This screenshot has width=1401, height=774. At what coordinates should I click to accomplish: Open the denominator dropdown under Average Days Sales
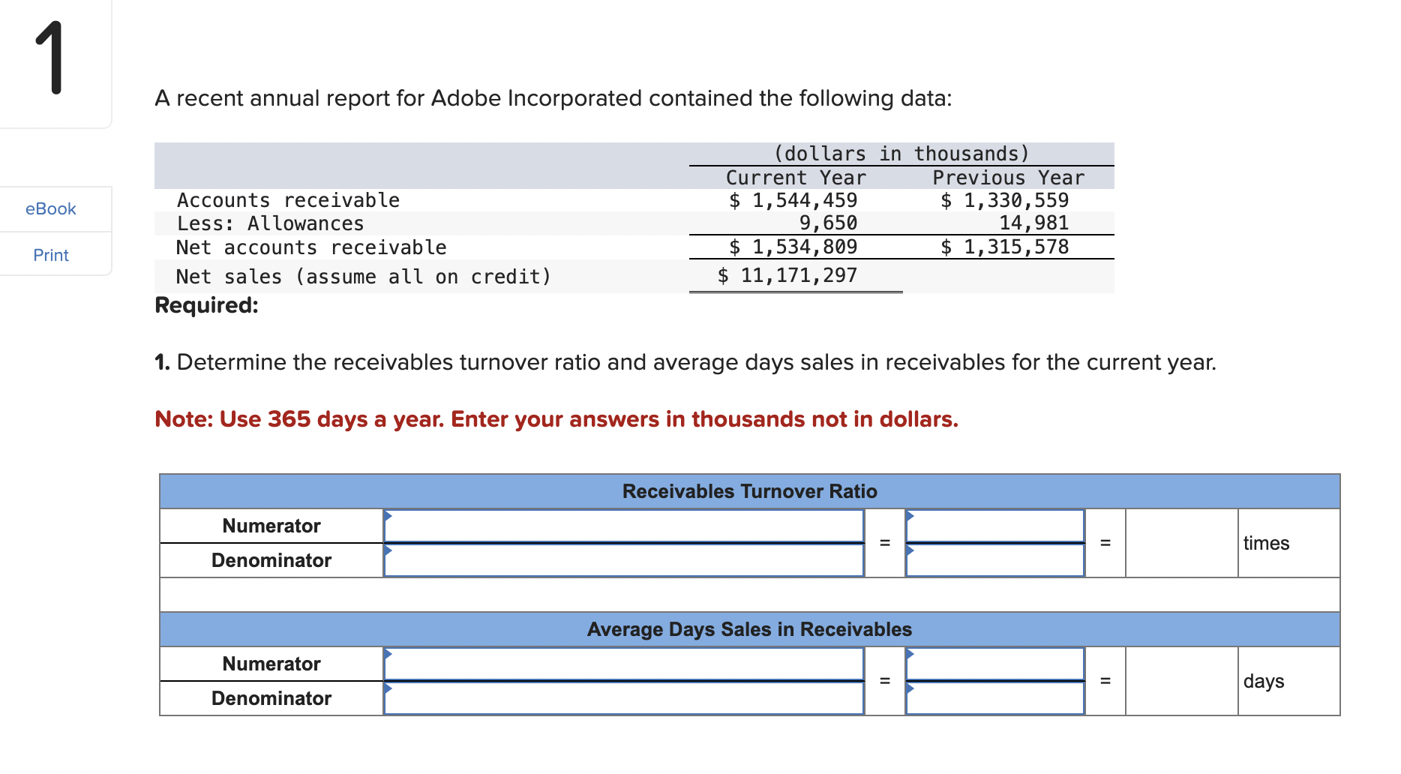(x=389, y=690)
